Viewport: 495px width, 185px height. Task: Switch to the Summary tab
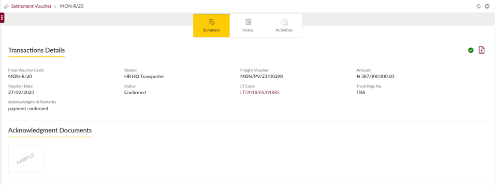[x=212, y=26]
